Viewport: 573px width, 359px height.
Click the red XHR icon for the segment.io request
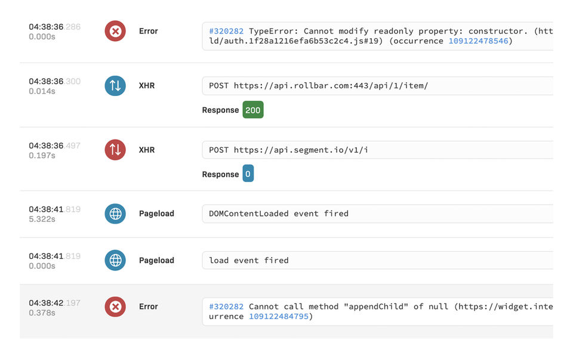tap(115, 150)
